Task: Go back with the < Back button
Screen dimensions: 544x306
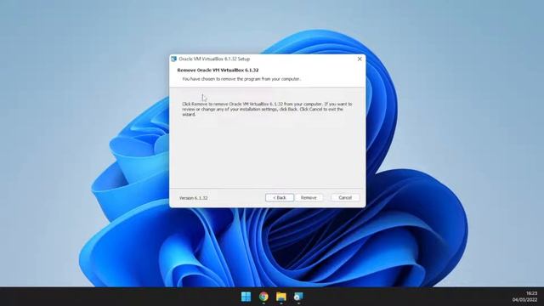Action: point(280,197)
